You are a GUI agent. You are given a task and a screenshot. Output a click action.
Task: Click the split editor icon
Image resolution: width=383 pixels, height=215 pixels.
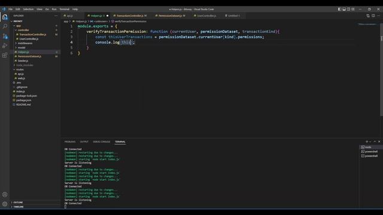373,16
